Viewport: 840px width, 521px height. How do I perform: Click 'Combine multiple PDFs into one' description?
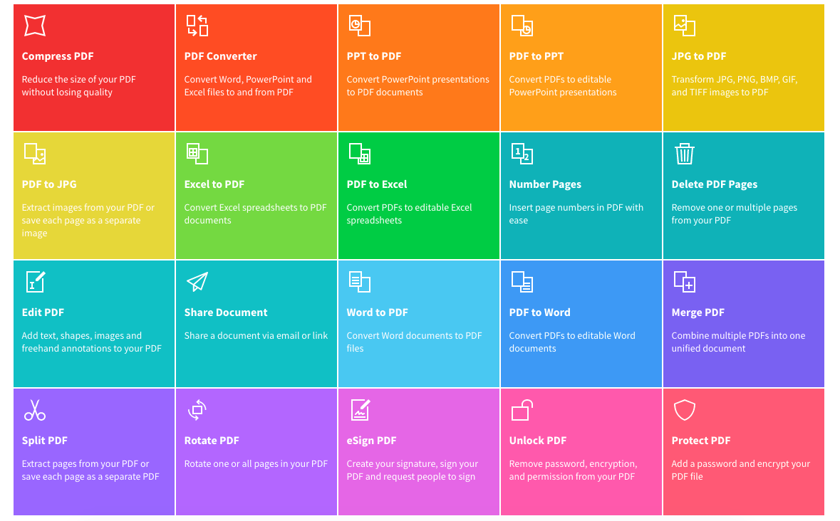pyautogui.click(x=738, y=342)
